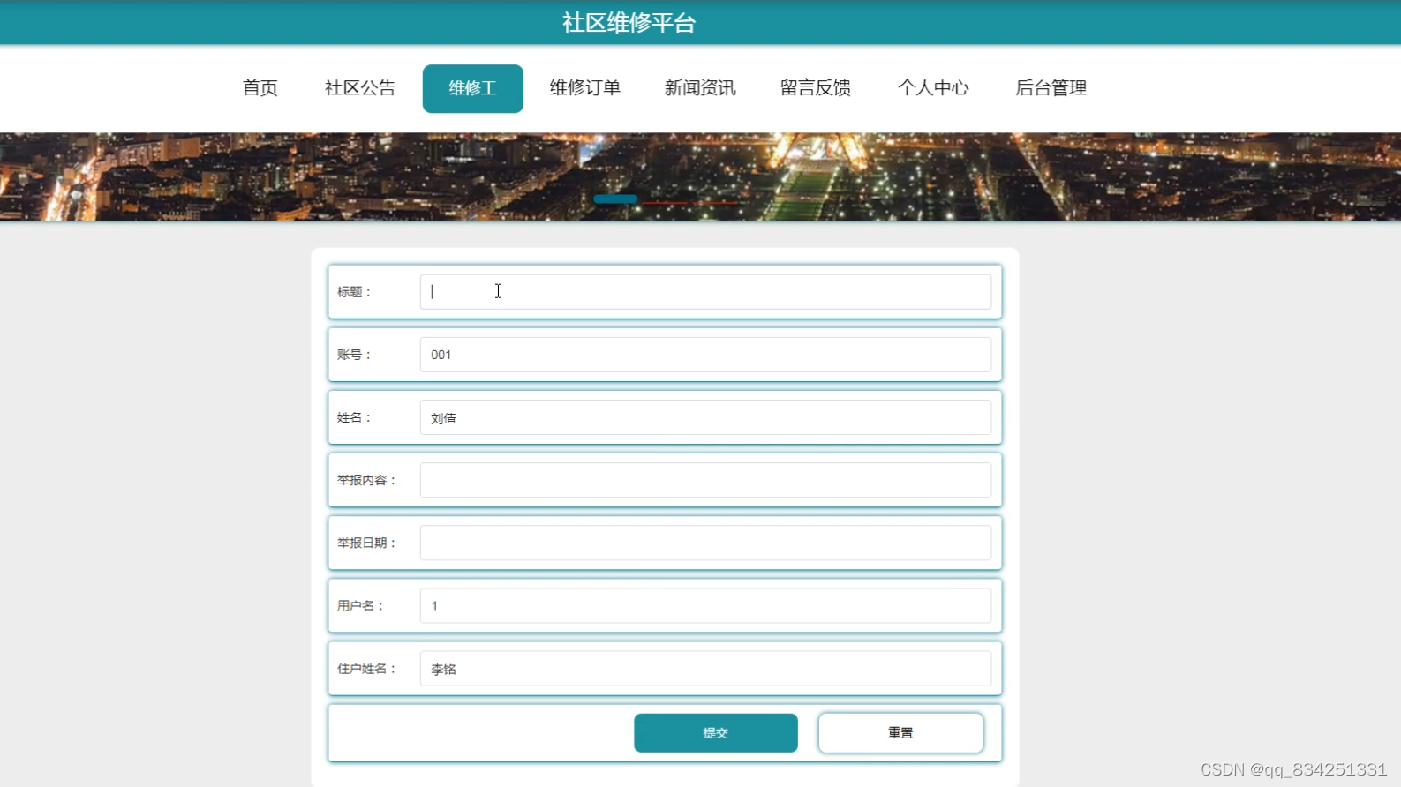Click the 住户姓名 field containing 李铭
The width and height of the screenshot is (1401, 787).
pyautogui.click(x=705, y=669)
